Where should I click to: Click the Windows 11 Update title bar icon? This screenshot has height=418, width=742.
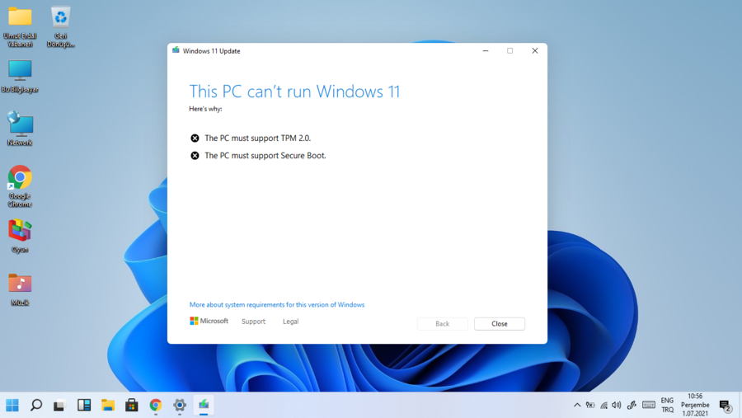point(176,50)
